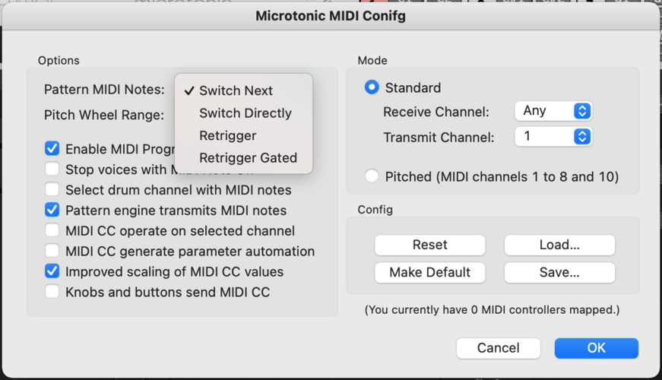Click the Reset config button
Viewport: 662px width, 380px height.
429,245
